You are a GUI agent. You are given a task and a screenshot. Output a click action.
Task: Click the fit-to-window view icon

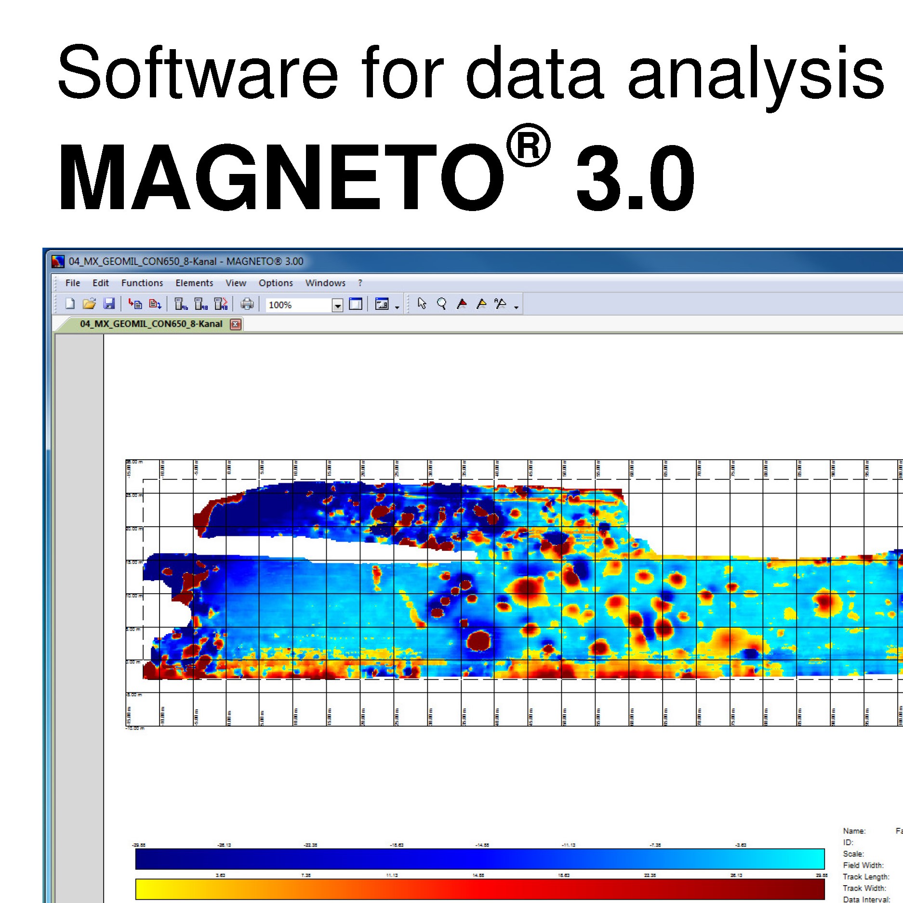[x=356, y=304]
